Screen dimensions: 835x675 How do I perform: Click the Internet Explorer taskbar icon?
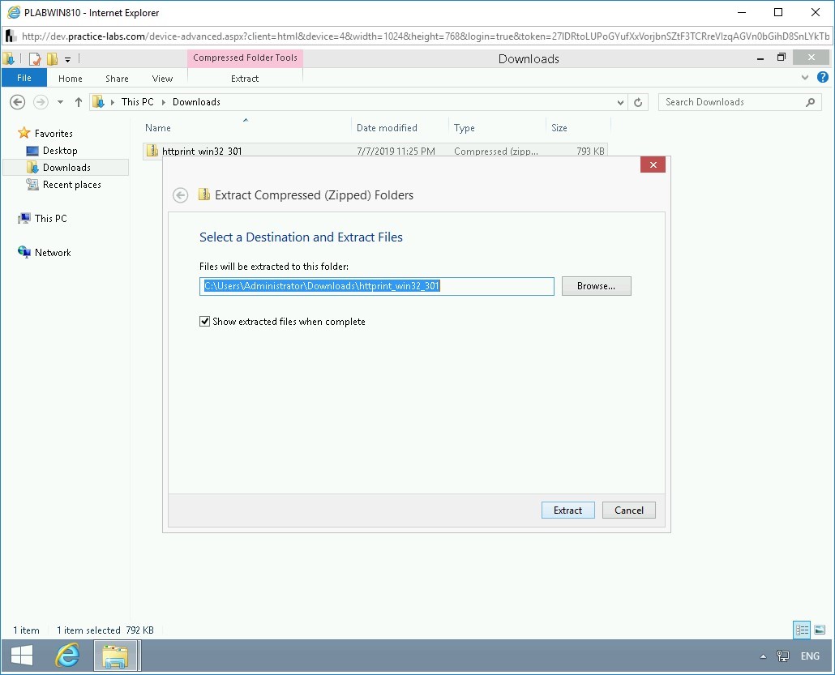pyautogui.click(x=67, y=656)
